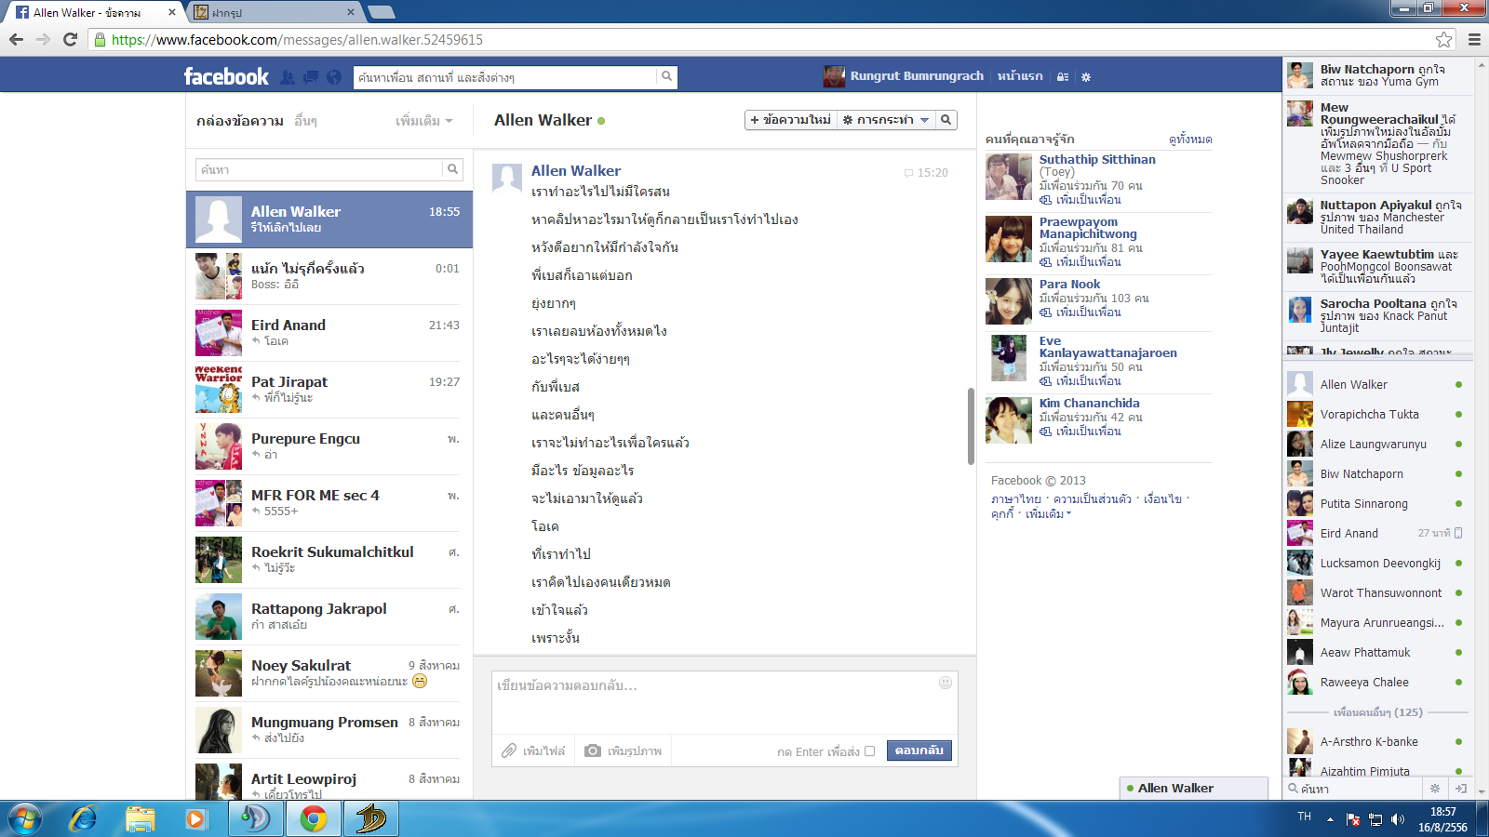Image resolution: width=1489 pixels, height=837 pixels.
Task: Open Windows Explorer from the taskbar
Action: click(x=141, y=819)
